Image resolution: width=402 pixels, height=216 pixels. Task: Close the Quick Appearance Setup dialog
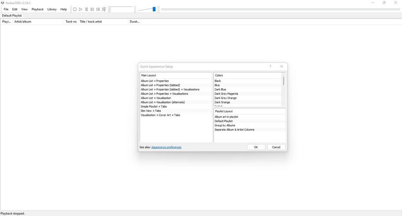(282, 66)
